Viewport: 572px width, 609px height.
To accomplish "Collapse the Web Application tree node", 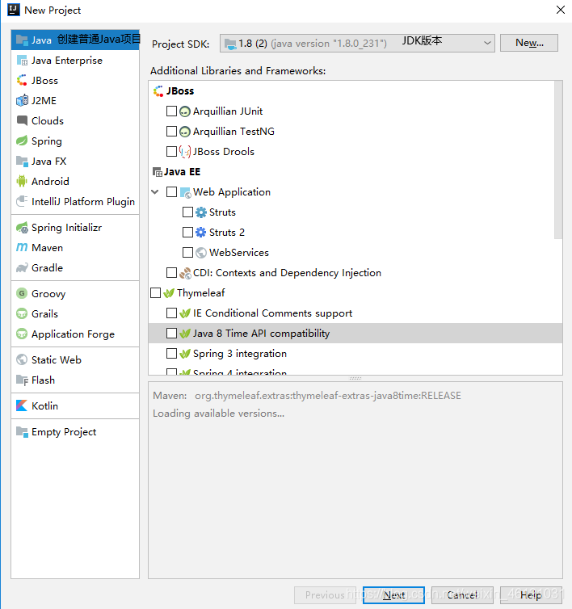I will 155,192.
